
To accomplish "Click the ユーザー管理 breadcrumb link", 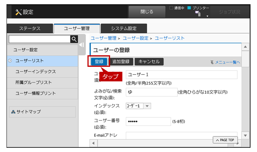I will (x=104, y=38).
